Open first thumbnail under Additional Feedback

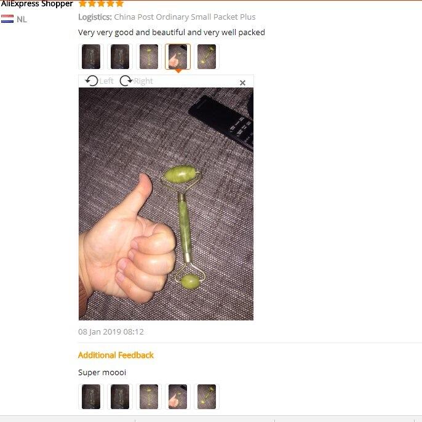coord(91,397)
